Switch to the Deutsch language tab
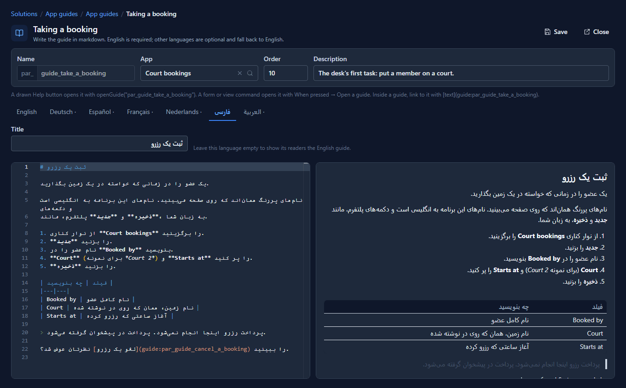The height and width of the screenshot is (388, 626). point(63,112)
